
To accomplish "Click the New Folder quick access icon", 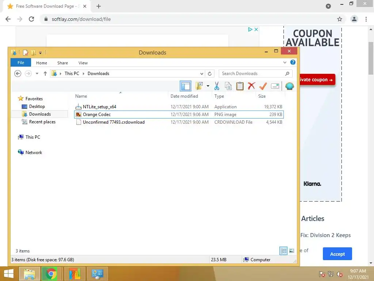I will point(33,52).
